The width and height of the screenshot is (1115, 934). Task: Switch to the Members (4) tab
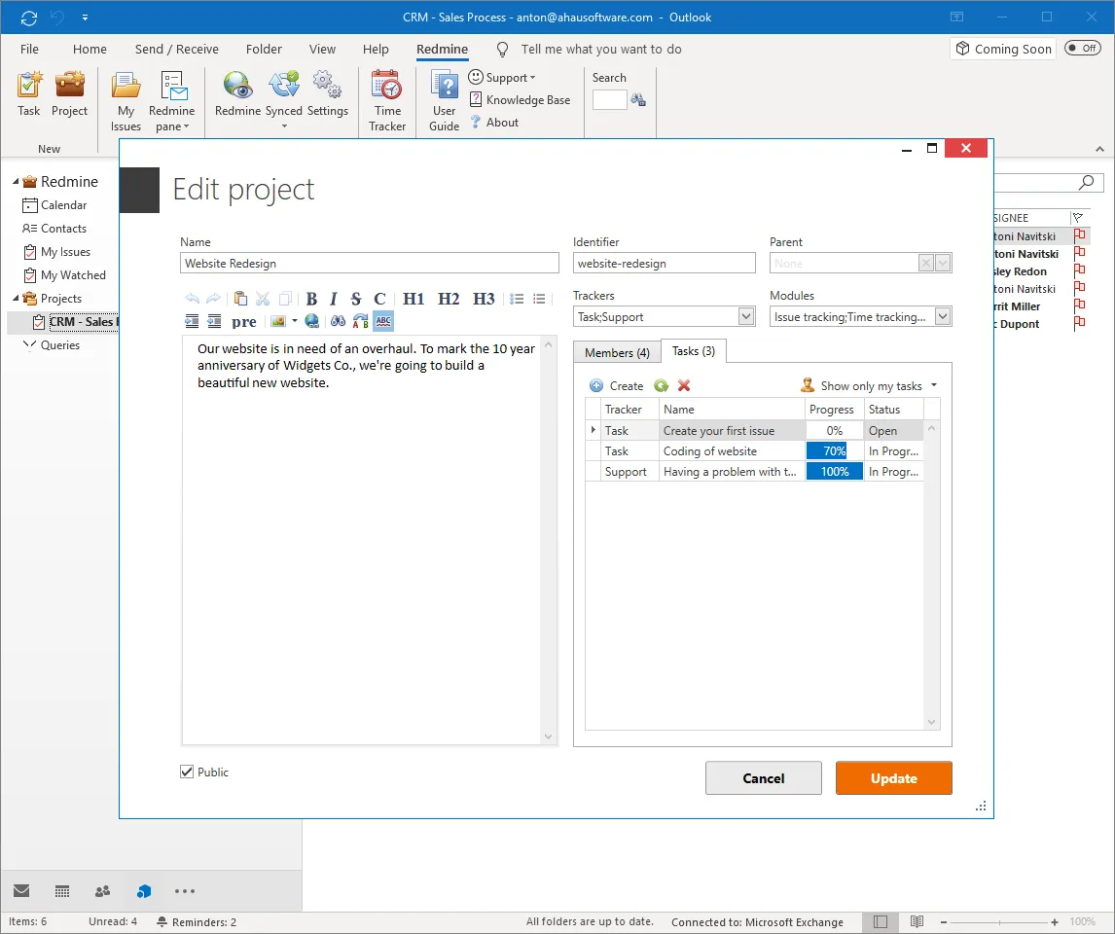pos(617,352)
